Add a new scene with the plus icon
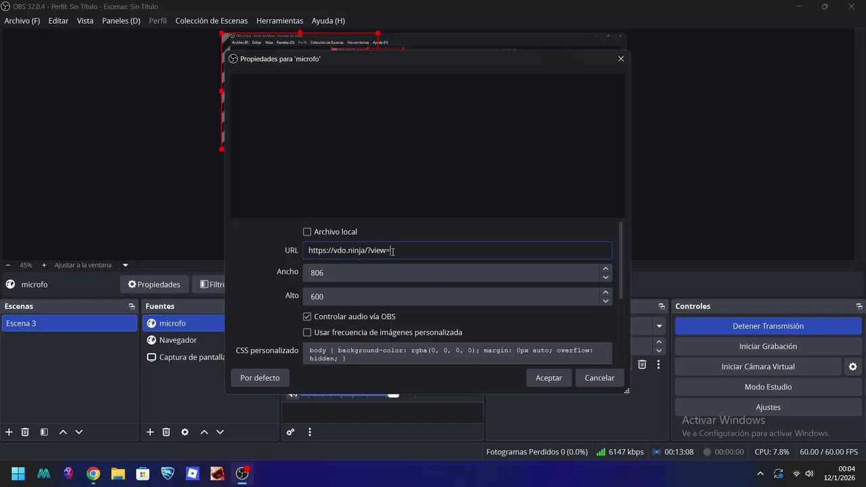The width and height of the screenshot is (866, 487). pyautogui.click(x=9, y=432)
